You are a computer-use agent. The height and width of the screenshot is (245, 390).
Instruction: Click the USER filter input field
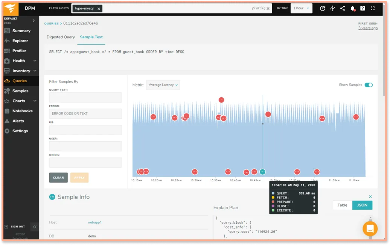85,146
